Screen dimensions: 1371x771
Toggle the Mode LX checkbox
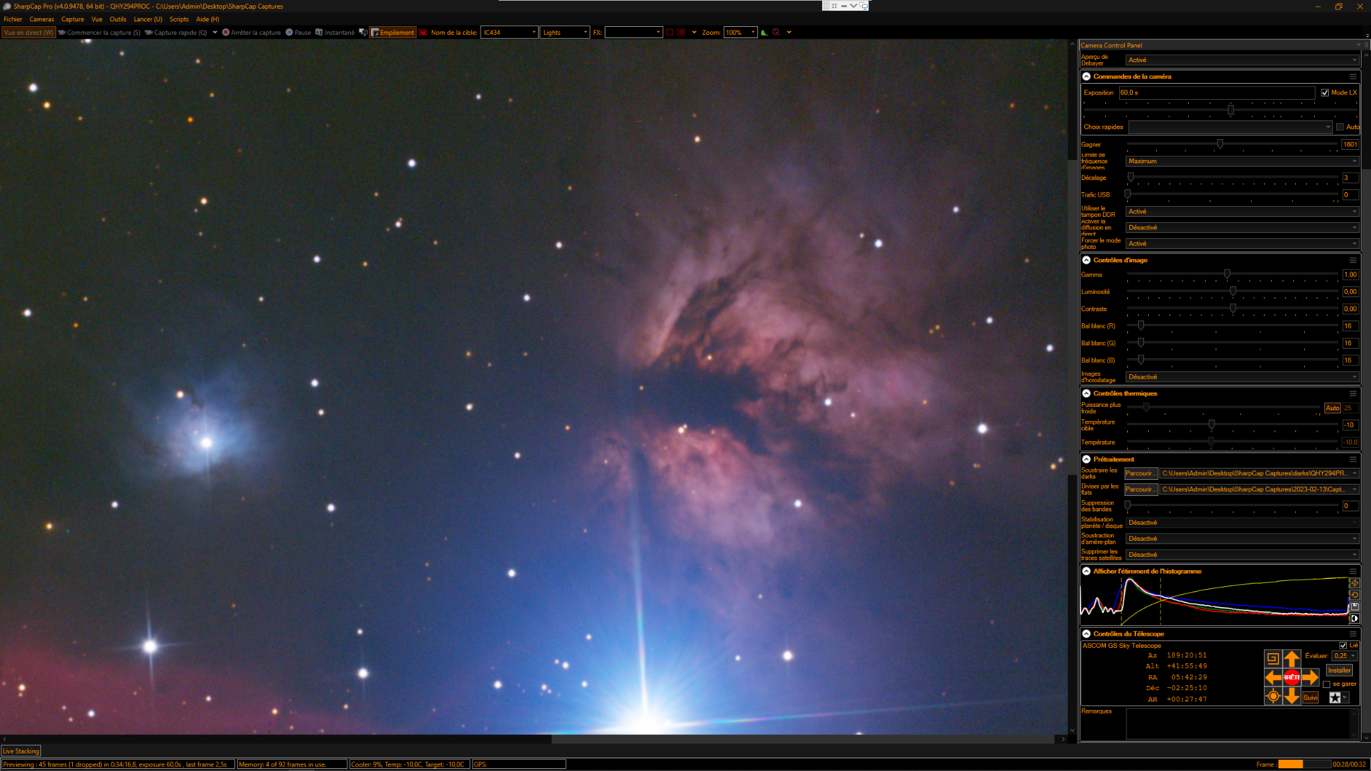[x=1325, y=93]
